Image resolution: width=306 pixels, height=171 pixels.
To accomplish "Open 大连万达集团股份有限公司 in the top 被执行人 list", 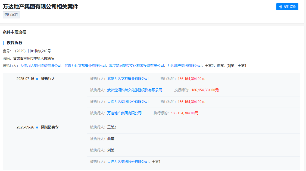I will click(40, 66).
